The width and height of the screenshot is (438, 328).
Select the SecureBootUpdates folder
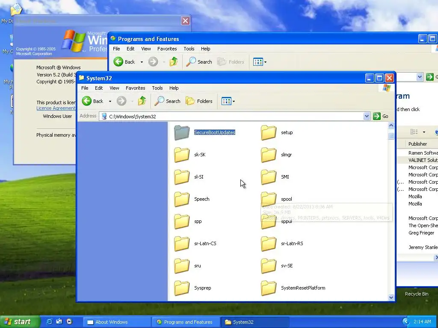pyautogui.click(x=204, y=132)
